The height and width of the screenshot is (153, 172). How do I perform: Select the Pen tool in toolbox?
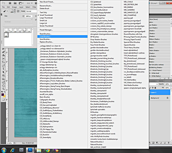click(x=3, y=65)
